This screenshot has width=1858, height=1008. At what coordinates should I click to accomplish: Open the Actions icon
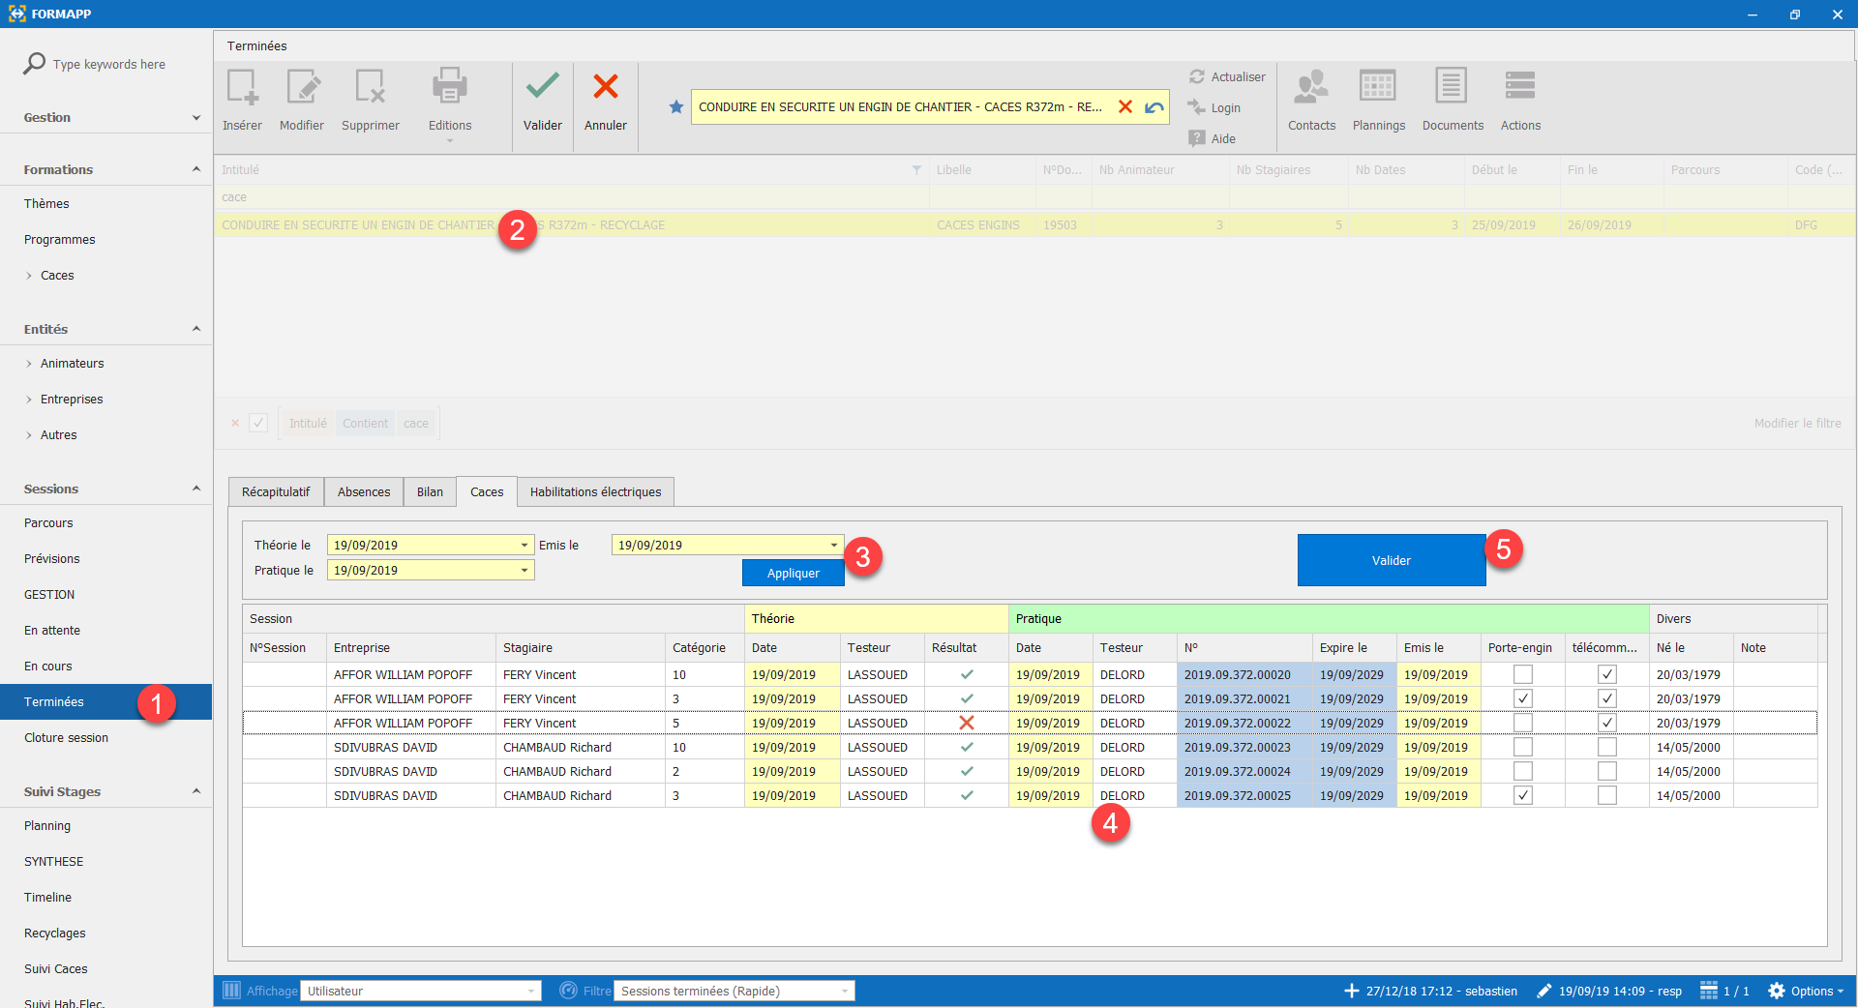pyautogui.click(x=1520, y=86)
